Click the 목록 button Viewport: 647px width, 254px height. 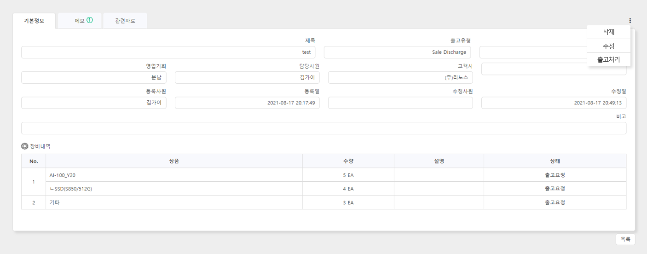tap(625, 239)
